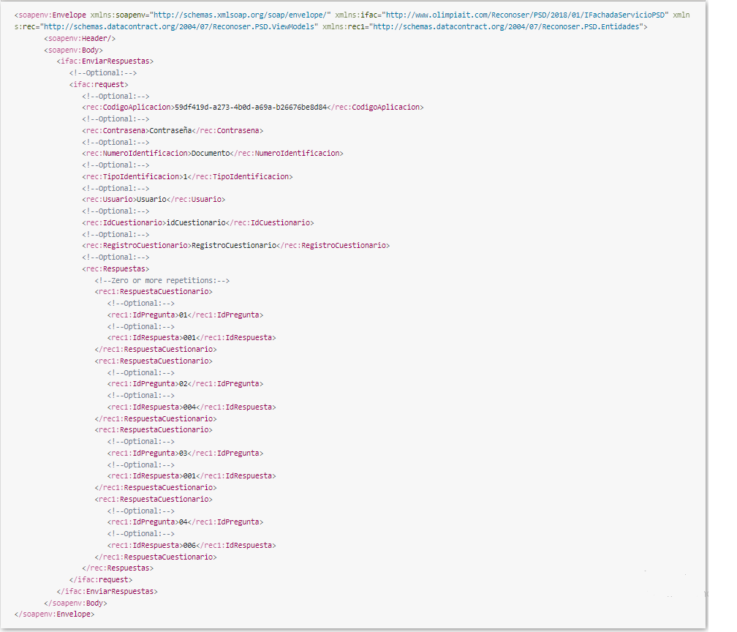Click the opening ifac:EnviarRespuestas tag
This screenshot has width=737, height=632.
105,61
